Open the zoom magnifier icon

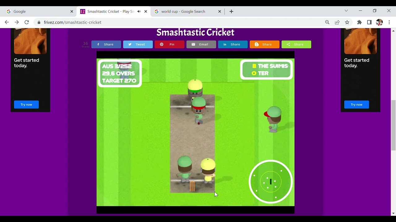[x=327, y=22]
